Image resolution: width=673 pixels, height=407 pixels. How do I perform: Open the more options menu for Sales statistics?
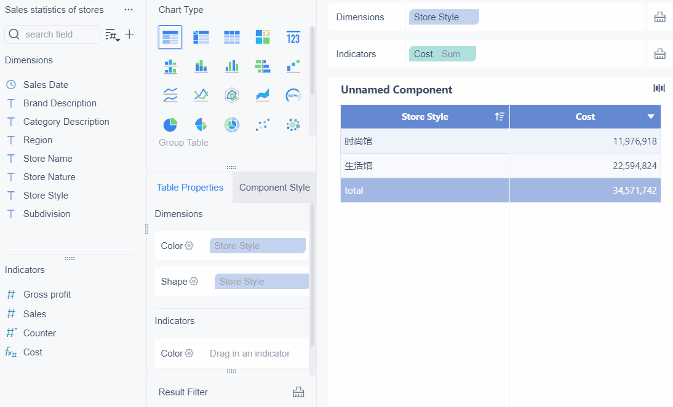pyautogui.click(x=128, y=9)
